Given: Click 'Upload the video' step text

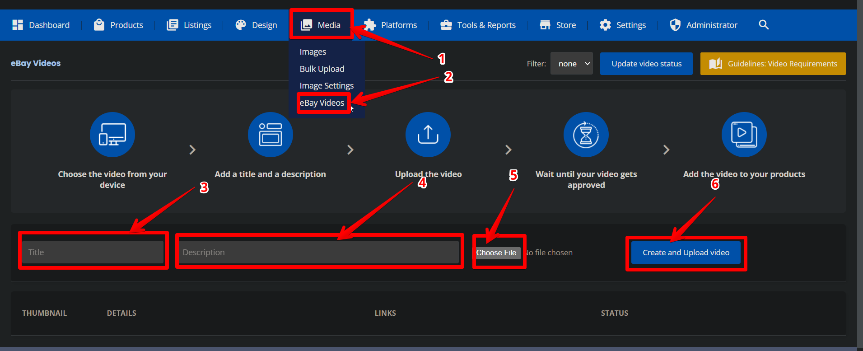Looking at the screenshot, I should click(428, 174).
